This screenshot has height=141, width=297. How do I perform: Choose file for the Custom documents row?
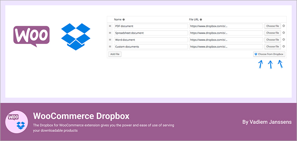click(273, 46)
